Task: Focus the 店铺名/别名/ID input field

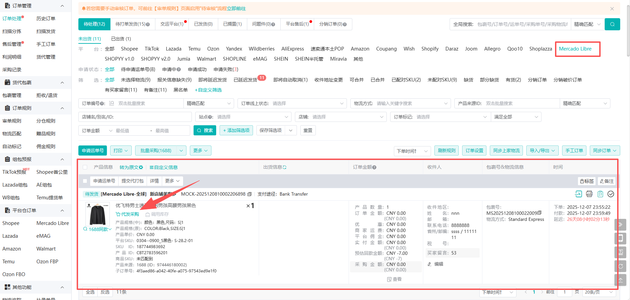Action: (x=135, y=117)
